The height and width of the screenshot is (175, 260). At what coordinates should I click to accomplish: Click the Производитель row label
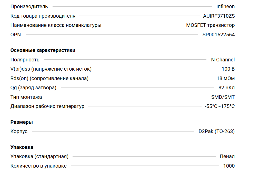click(29, 7)
